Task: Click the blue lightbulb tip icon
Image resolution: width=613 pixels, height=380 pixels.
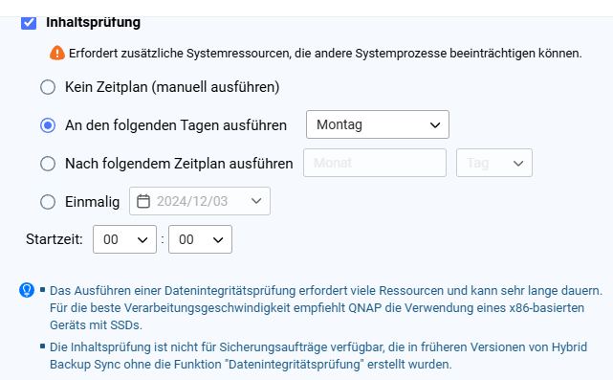Action: click(x=27, y=290)
